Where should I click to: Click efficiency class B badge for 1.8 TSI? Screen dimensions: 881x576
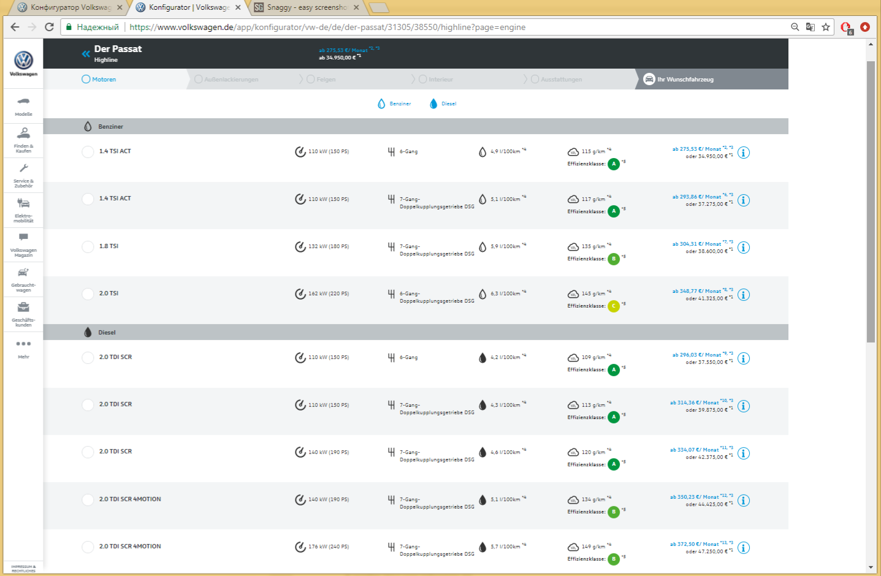pos(614,259)
